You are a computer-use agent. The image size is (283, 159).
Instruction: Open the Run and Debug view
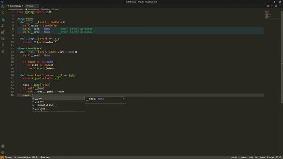click(3, 26)
